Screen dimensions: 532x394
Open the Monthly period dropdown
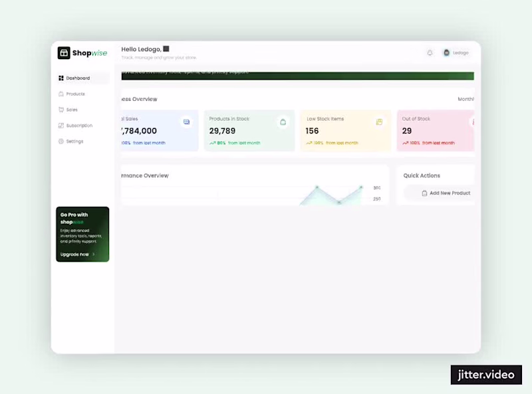[465, 99]
